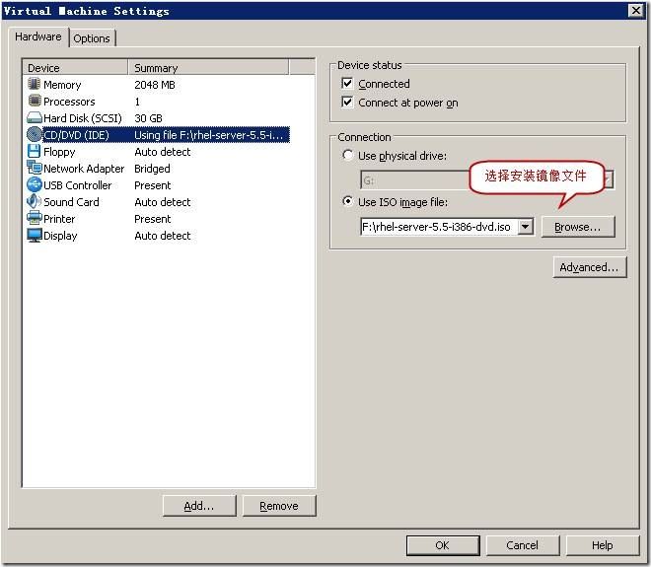Select the Printer device label
651x567 pixels.
click(x=59, y=219)
